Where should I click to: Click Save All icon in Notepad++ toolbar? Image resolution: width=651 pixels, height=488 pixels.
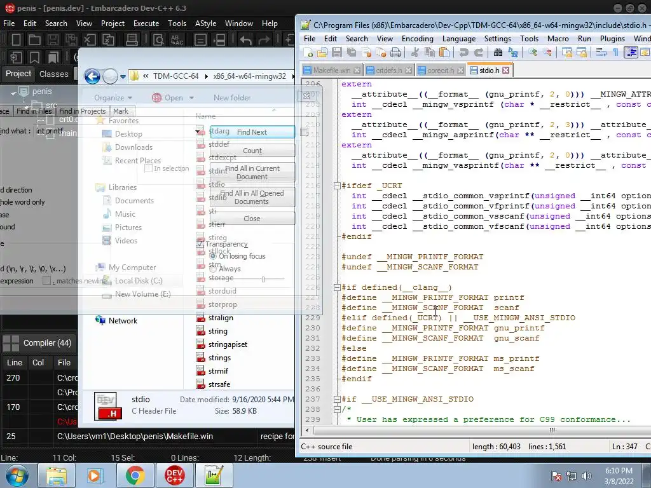351,52
